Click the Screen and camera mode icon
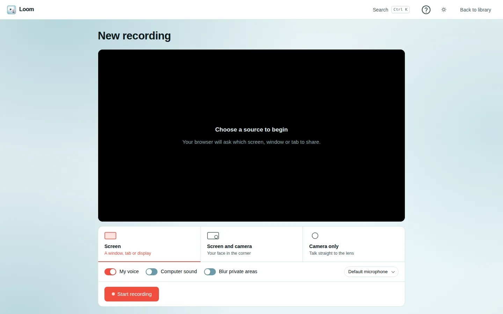The image size is (503, 314). (x=213, y=236)
